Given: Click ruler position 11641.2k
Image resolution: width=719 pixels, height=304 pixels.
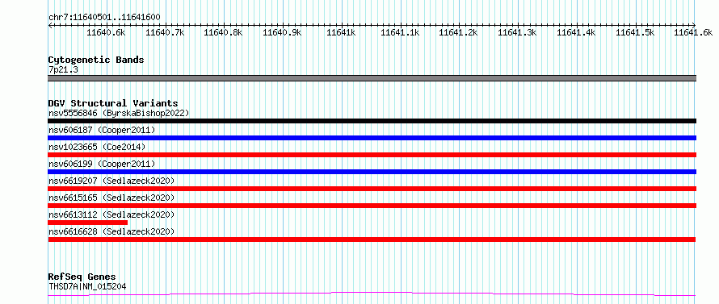Looking at the screenshot, I should [459, 32].
